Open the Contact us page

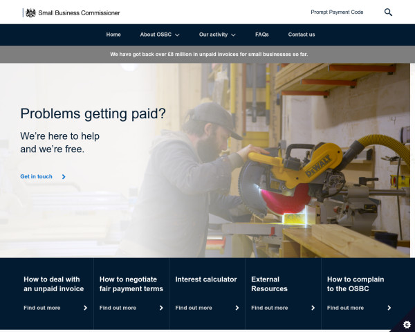pyautogui.click(x=302, y=35)
